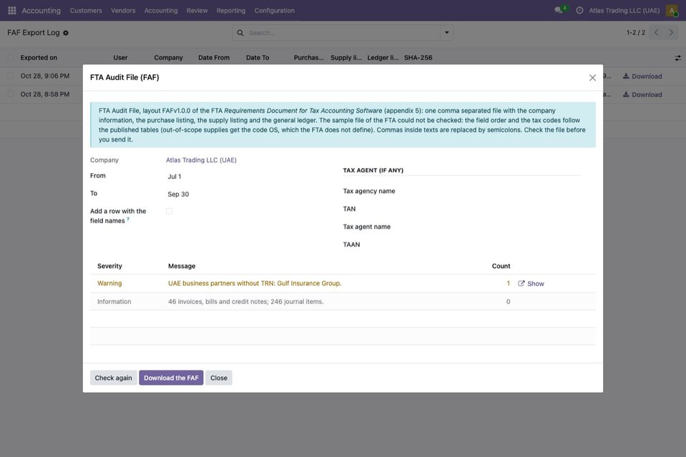Image resolution: width=686 pixels, height=457 pixels.
Task: Go to the previous page arrow
Action: (656, 32)
